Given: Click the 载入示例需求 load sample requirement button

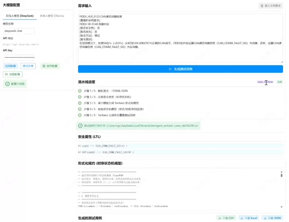Looking at the screenshot, I should (x=271, y=6).
